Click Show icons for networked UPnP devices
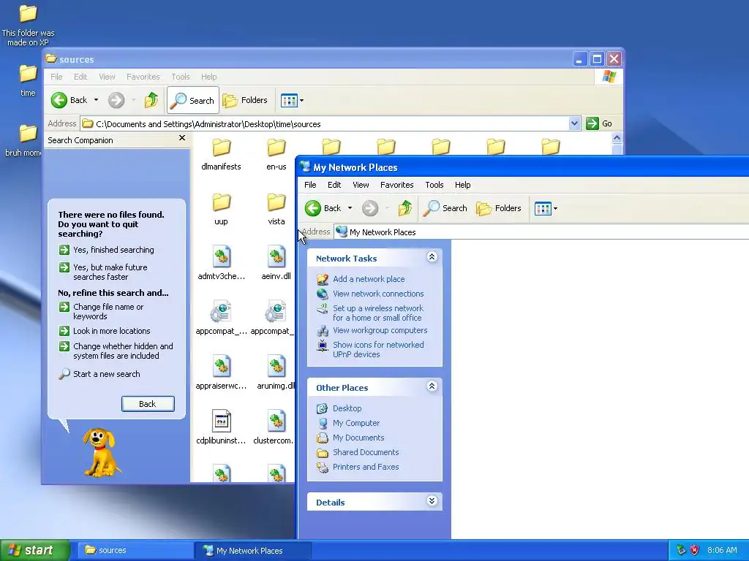749x561 pixels. tap(378, 350)
